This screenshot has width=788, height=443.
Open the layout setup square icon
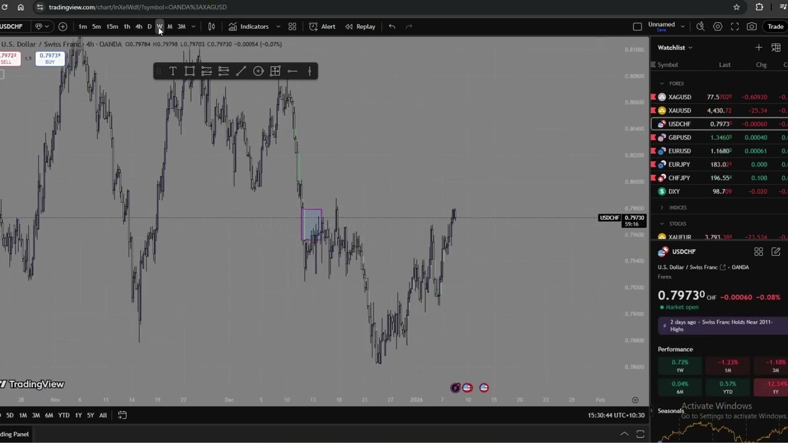pos(638,26)
